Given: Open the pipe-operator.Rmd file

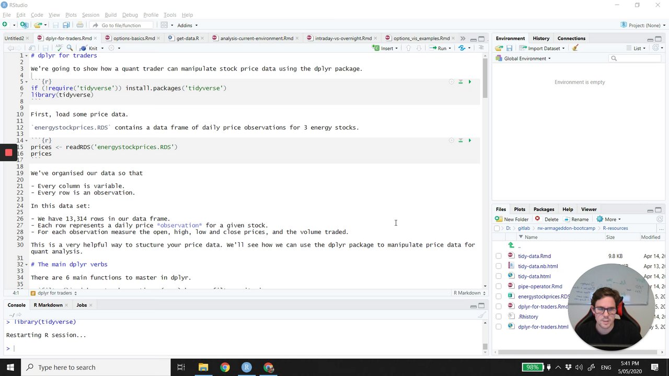Looking at the screenshot, I should tap(540, 287).
